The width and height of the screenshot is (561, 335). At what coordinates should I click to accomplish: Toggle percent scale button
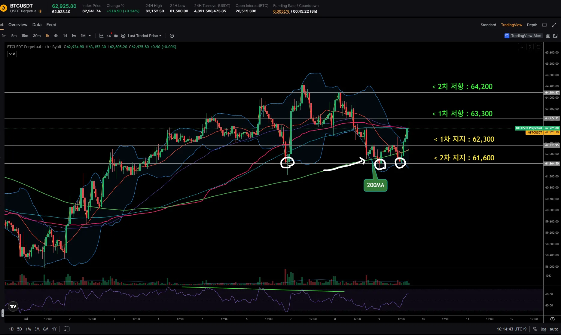tap(535, 329)
